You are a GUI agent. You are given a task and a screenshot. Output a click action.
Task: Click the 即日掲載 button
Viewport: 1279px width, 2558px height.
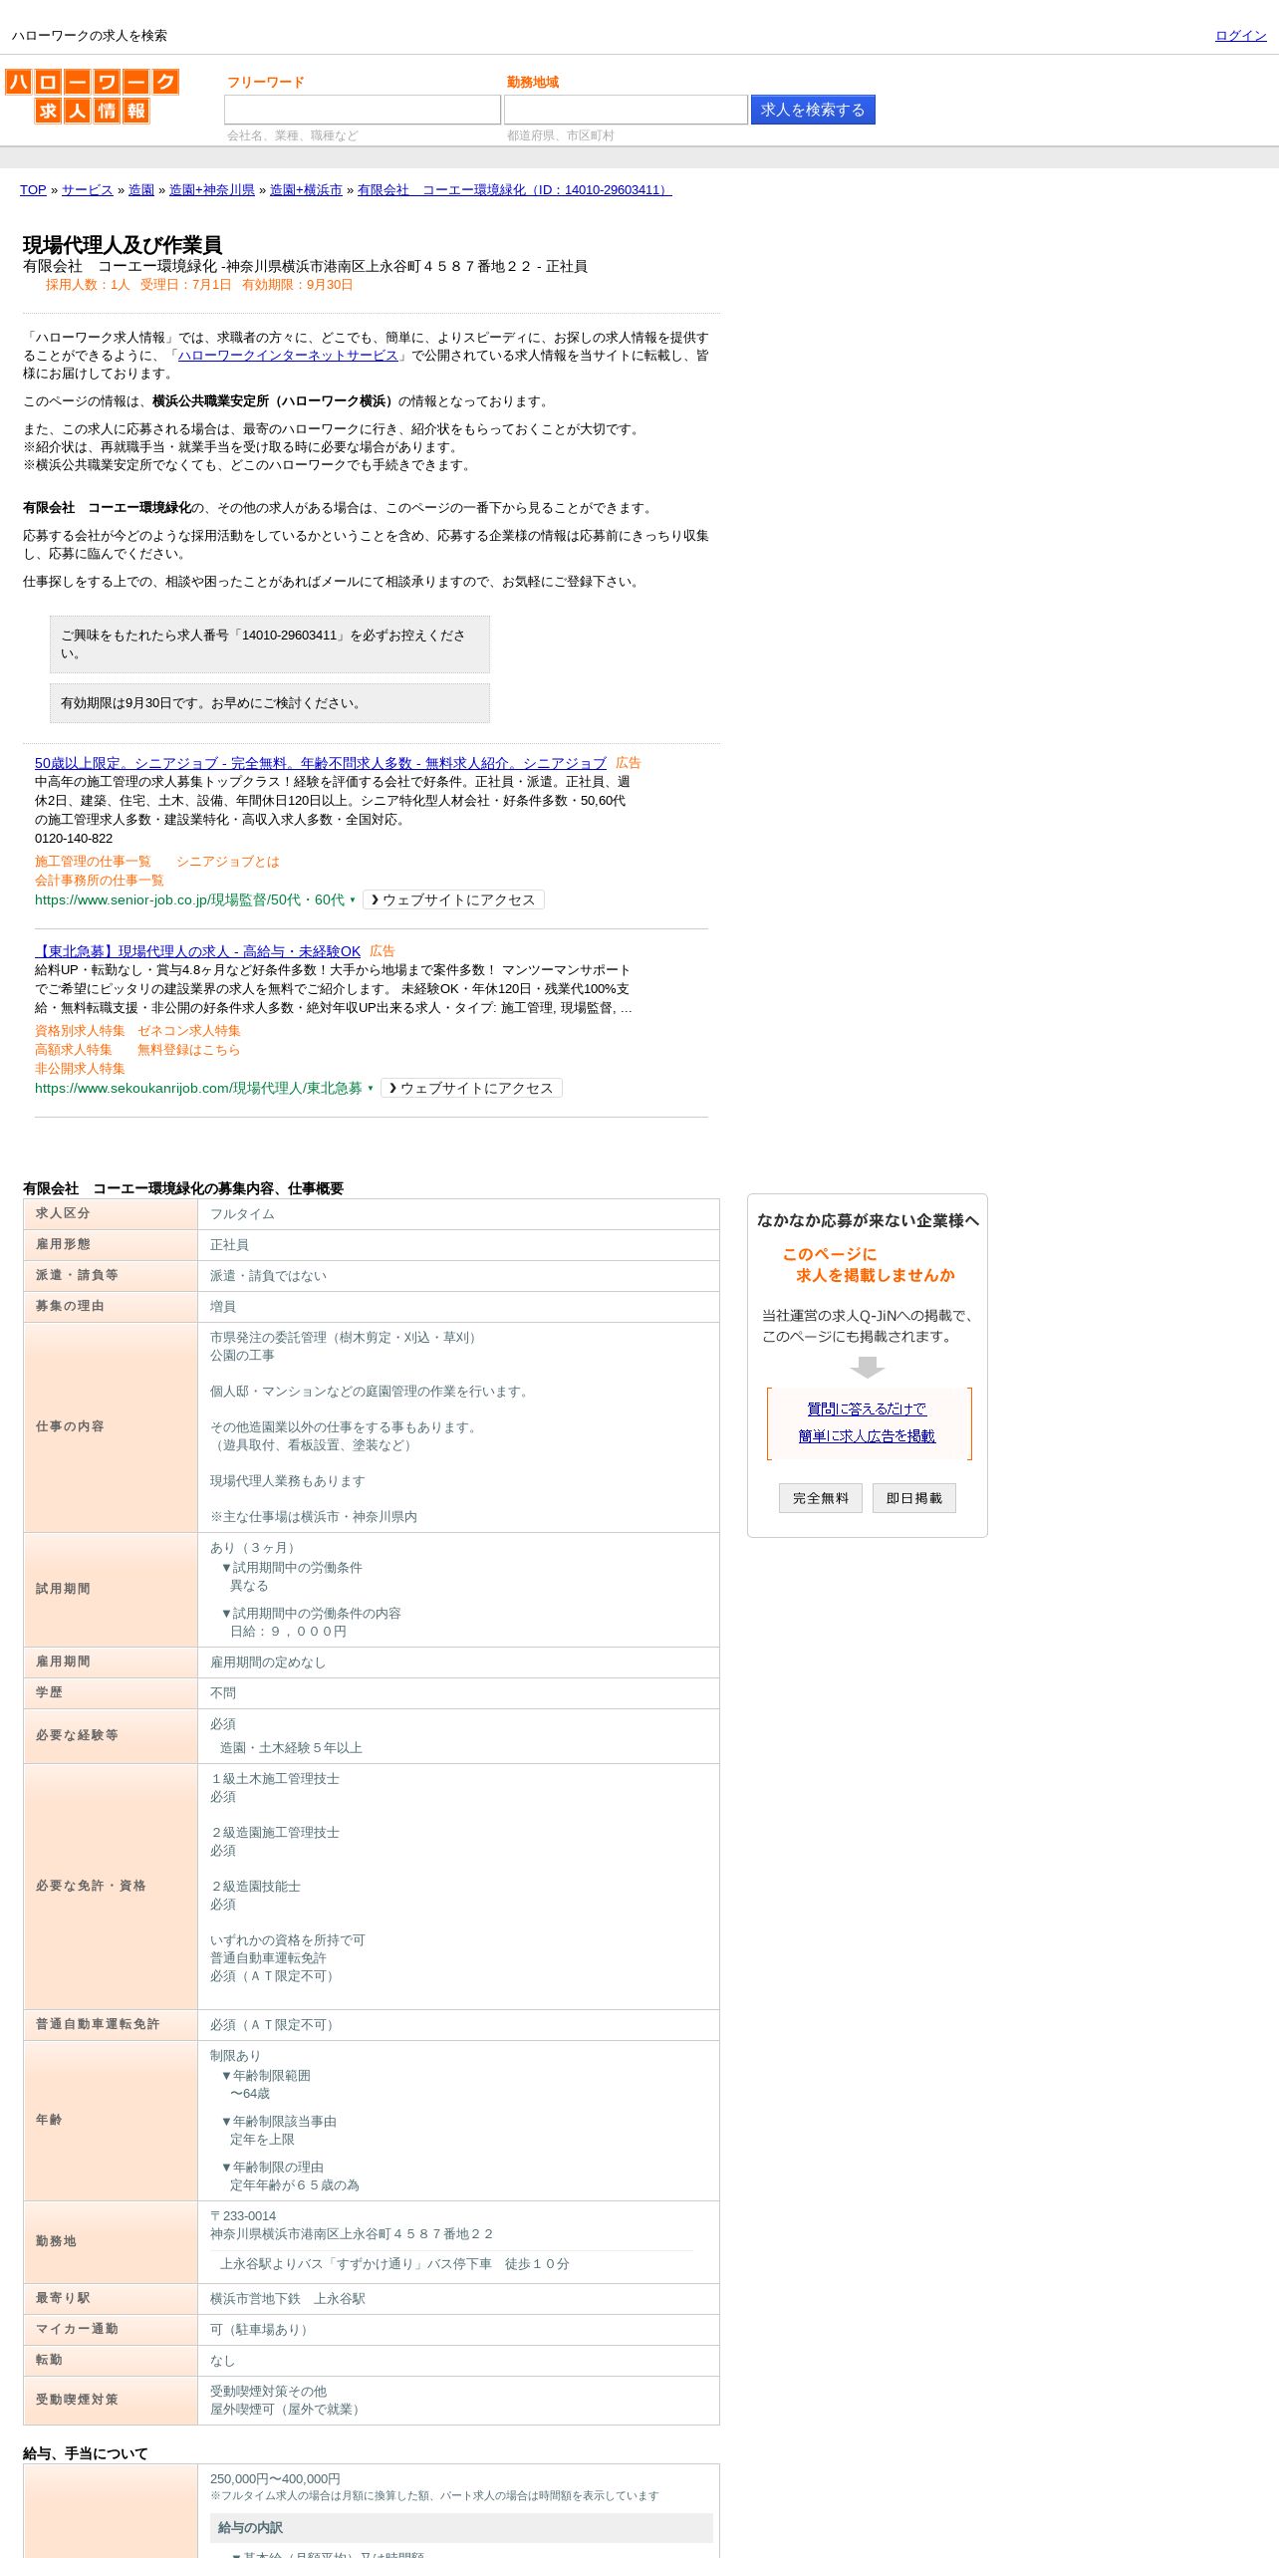point(914,1498)
